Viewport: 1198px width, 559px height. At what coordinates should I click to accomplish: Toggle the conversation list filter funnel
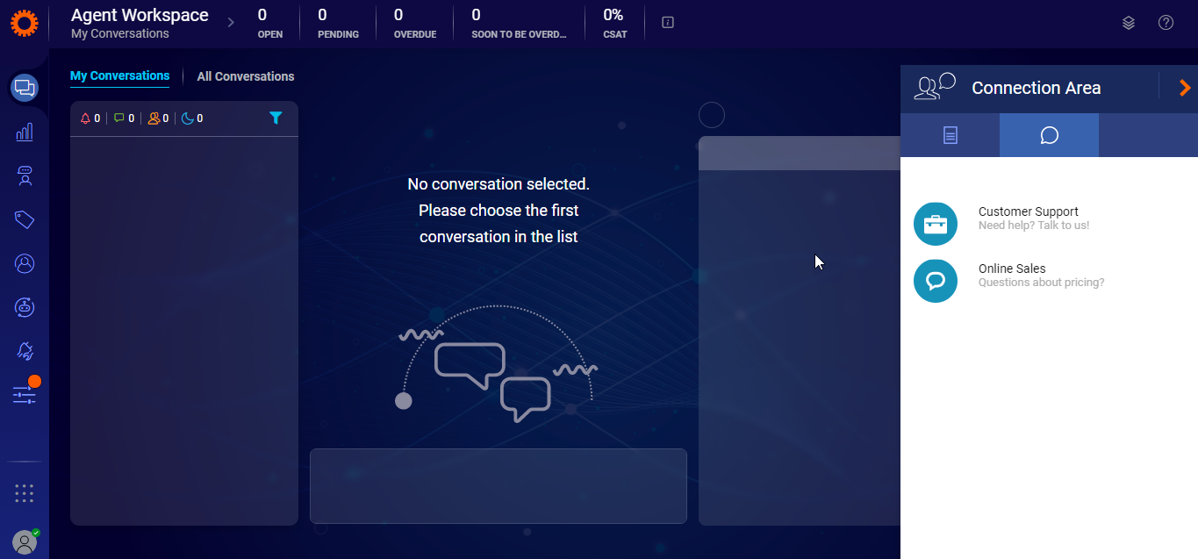tap(276, 117)
